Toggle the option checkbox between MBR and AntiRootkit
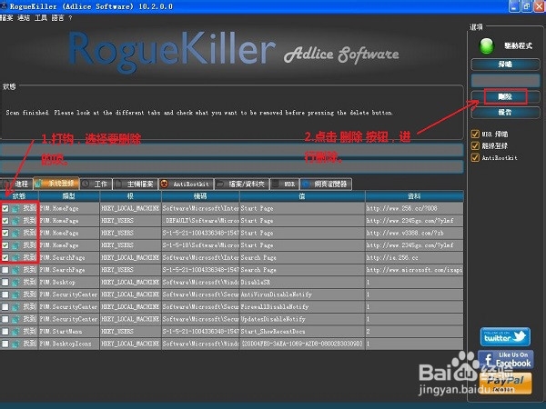Viewport: 546px width, 409px height. click(475, 145)
